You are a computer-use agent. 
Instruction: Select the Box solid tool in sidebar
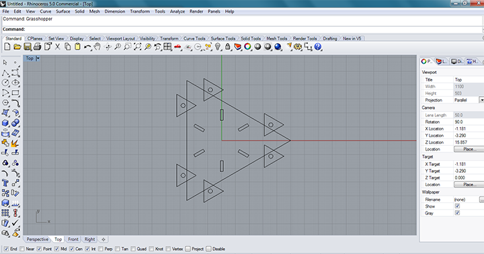click(x=5, y=123)
